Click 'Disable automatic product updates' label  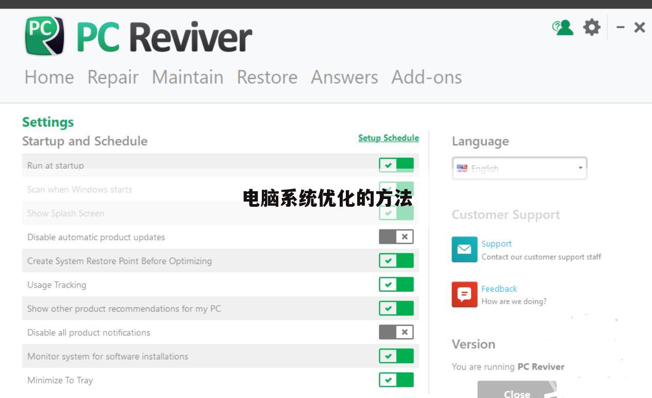coord(96,237)
